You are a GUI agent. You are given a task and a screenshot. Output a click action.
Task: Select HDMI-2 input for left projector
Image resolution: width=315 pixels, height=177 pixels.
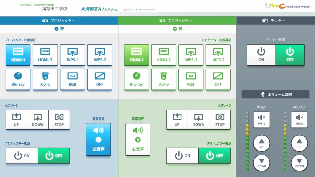(x=45, y=55)
